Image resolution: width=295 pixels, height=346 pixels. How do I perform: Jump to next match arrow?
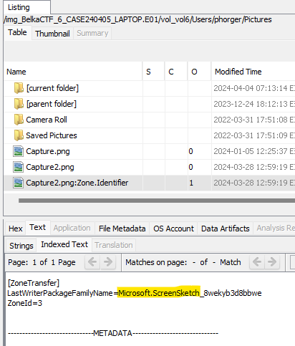coord(272,262)
